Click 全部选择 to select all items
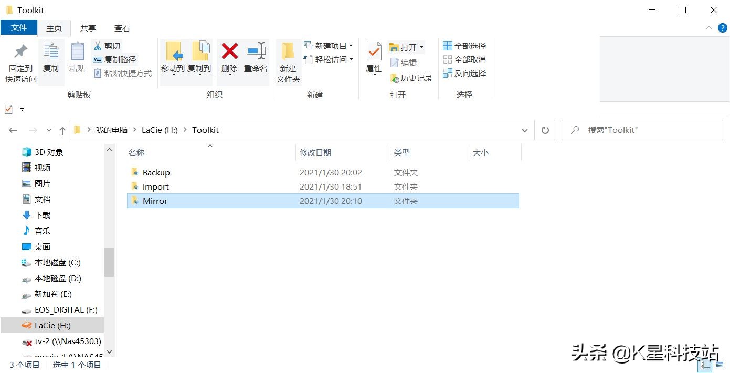 click(464, 45)
